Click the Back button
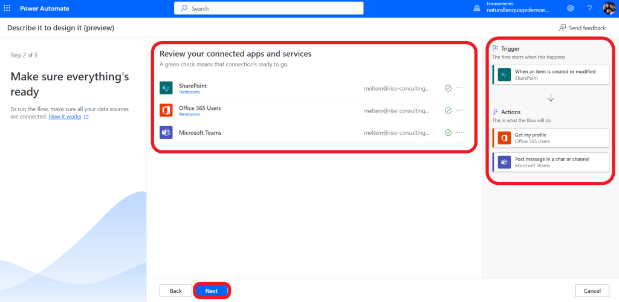This screenshot has width=619, height=302. point(175,291)
